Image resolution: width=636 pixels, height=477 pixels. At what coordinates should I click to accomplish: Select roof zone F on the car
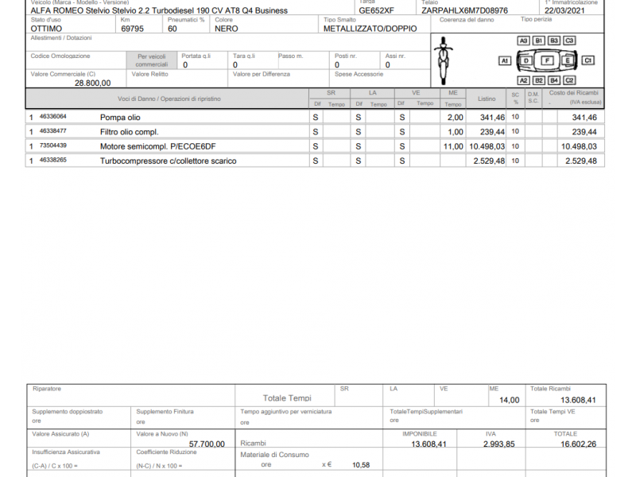(x=547, y=60)
